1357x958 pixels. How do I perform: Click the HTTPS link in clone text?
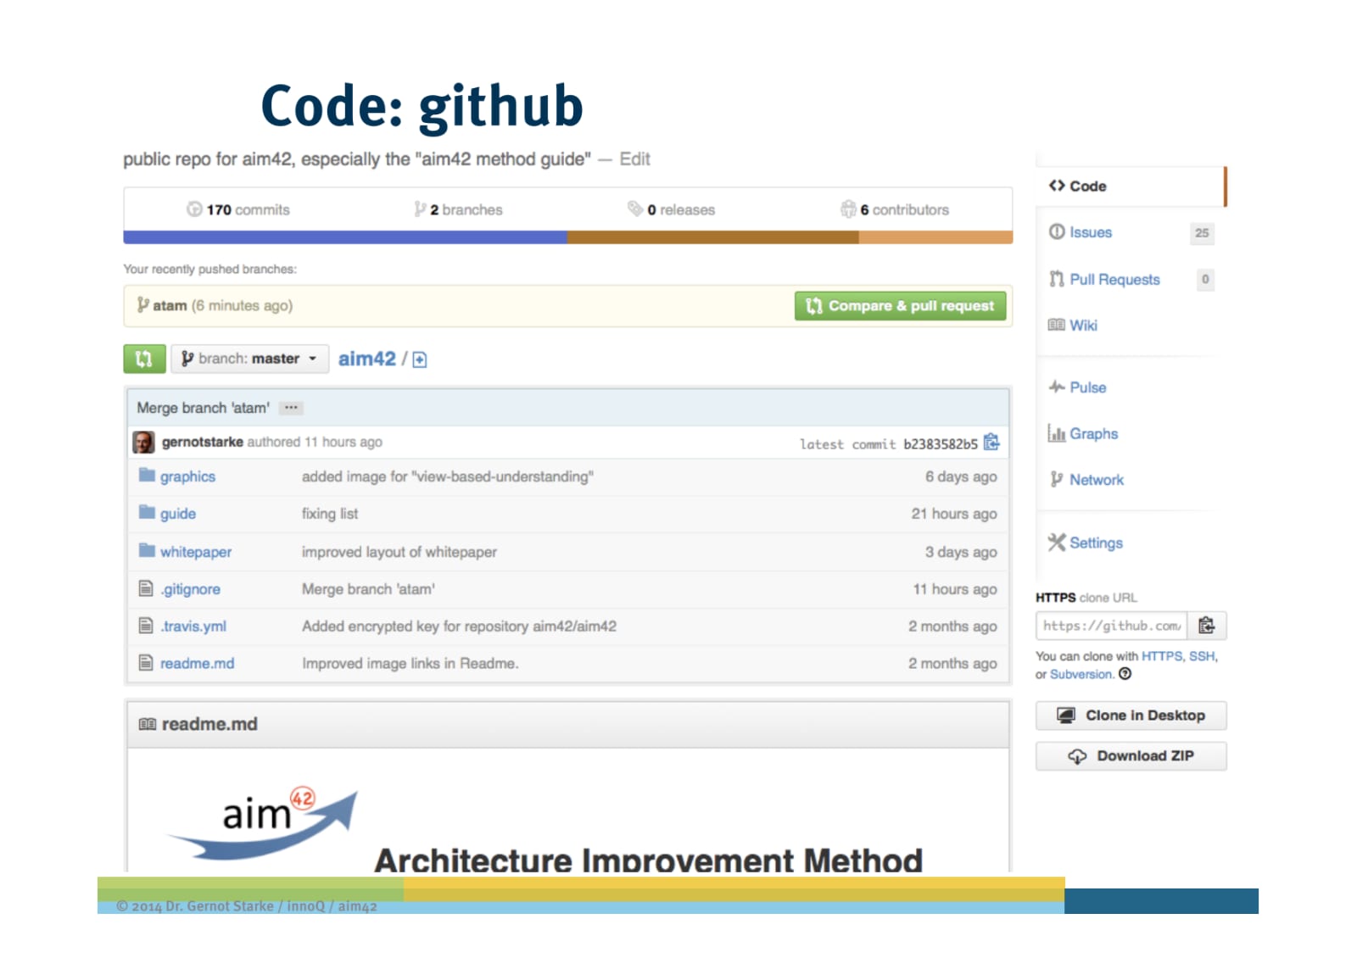coord(1162,656)
